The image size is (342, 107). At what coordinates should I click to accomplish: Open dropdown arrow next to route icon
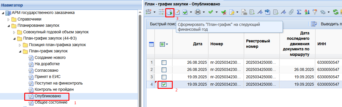point(154,13)
